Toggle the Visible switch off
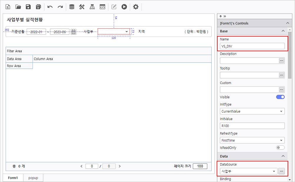 280,97
